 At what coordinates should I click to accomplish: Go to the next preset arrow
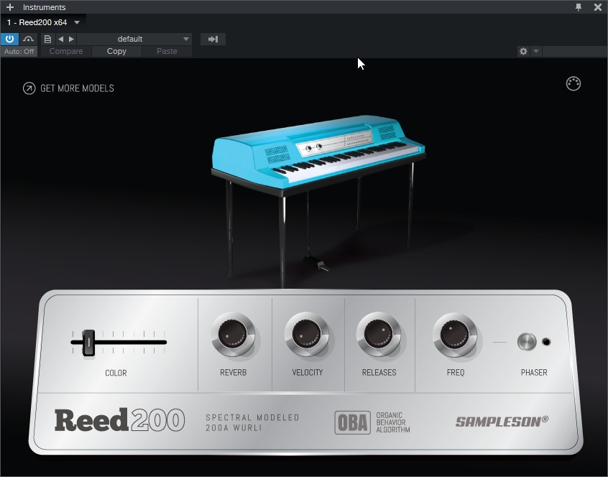coord(71,39)
